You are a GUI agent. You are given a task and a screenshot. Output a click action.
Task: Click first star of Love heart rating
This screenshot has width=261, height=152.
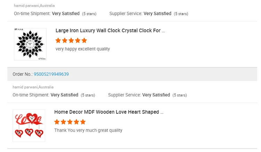(x=57, y=122)
